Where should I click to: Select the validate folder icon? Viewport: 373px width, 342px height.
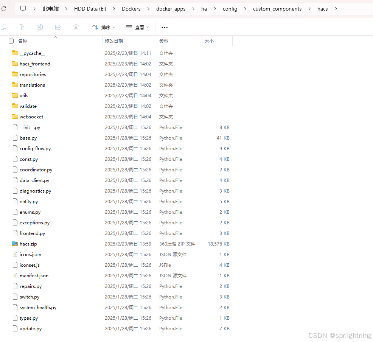15,106
